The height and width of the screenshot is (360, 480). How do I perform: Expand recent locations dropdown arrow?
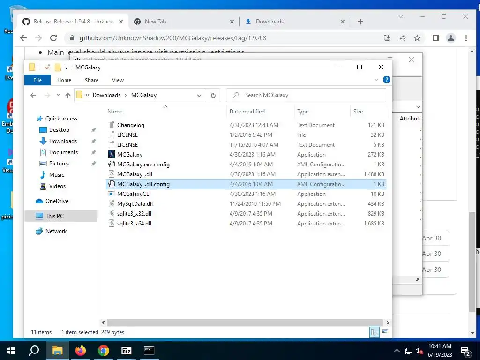click(x=58, y=95)
